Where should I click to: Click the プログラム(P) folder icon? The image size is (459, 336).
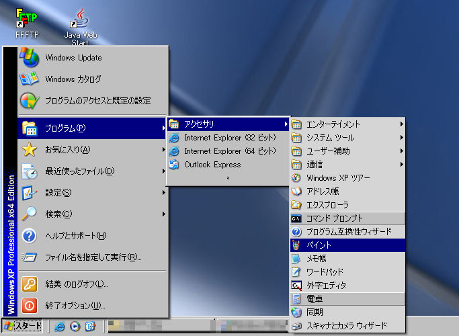(30, 128)
